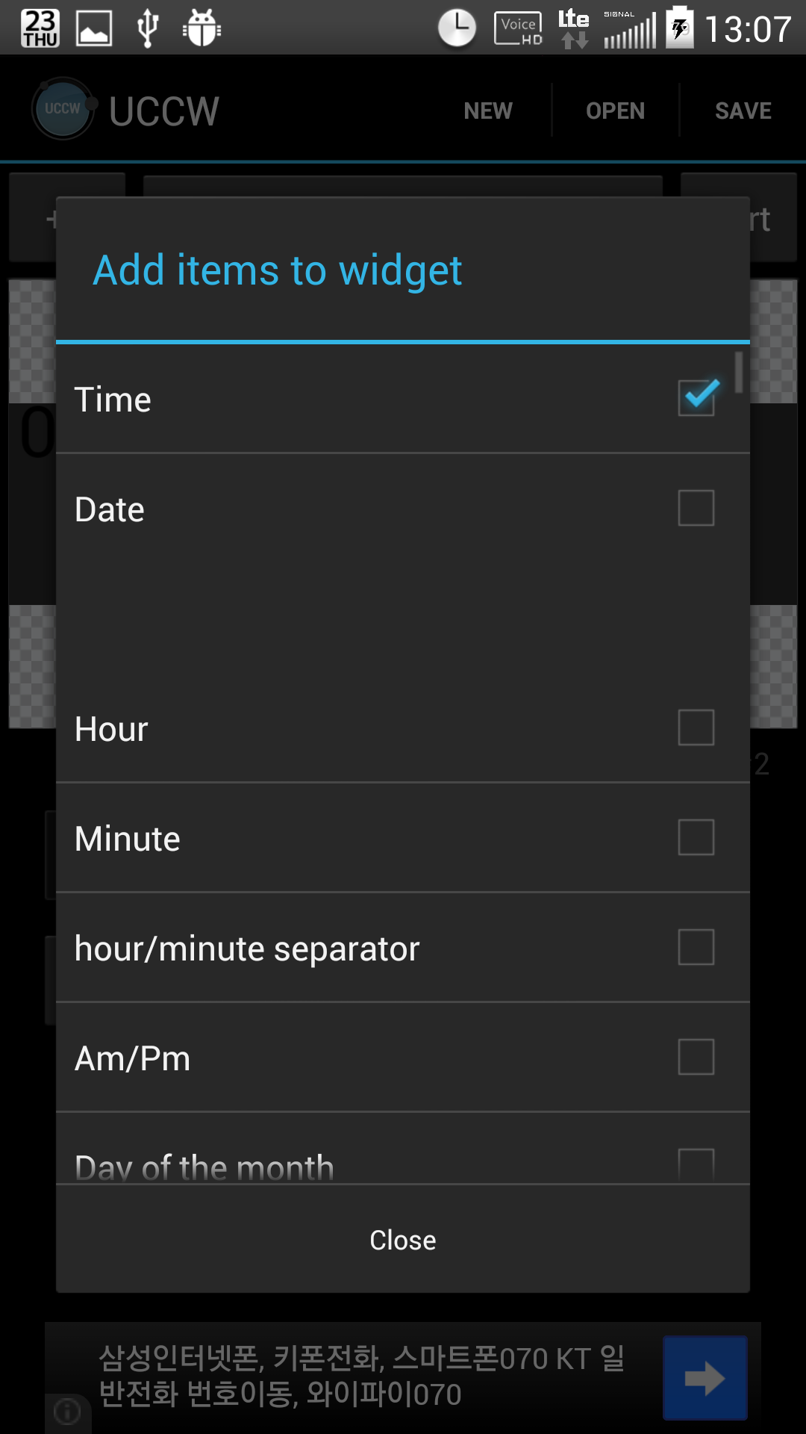The image size is (806, 1434).
Task: Tap the Voice HD status icon
Action: pyautogui.click(x=518, y=30)
